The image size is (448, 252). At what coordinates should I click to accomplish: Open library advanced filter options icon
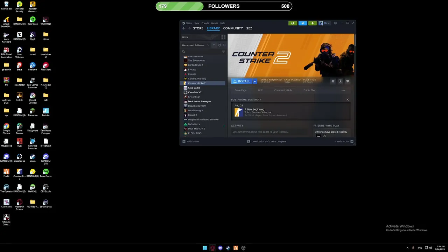(223, 52)
